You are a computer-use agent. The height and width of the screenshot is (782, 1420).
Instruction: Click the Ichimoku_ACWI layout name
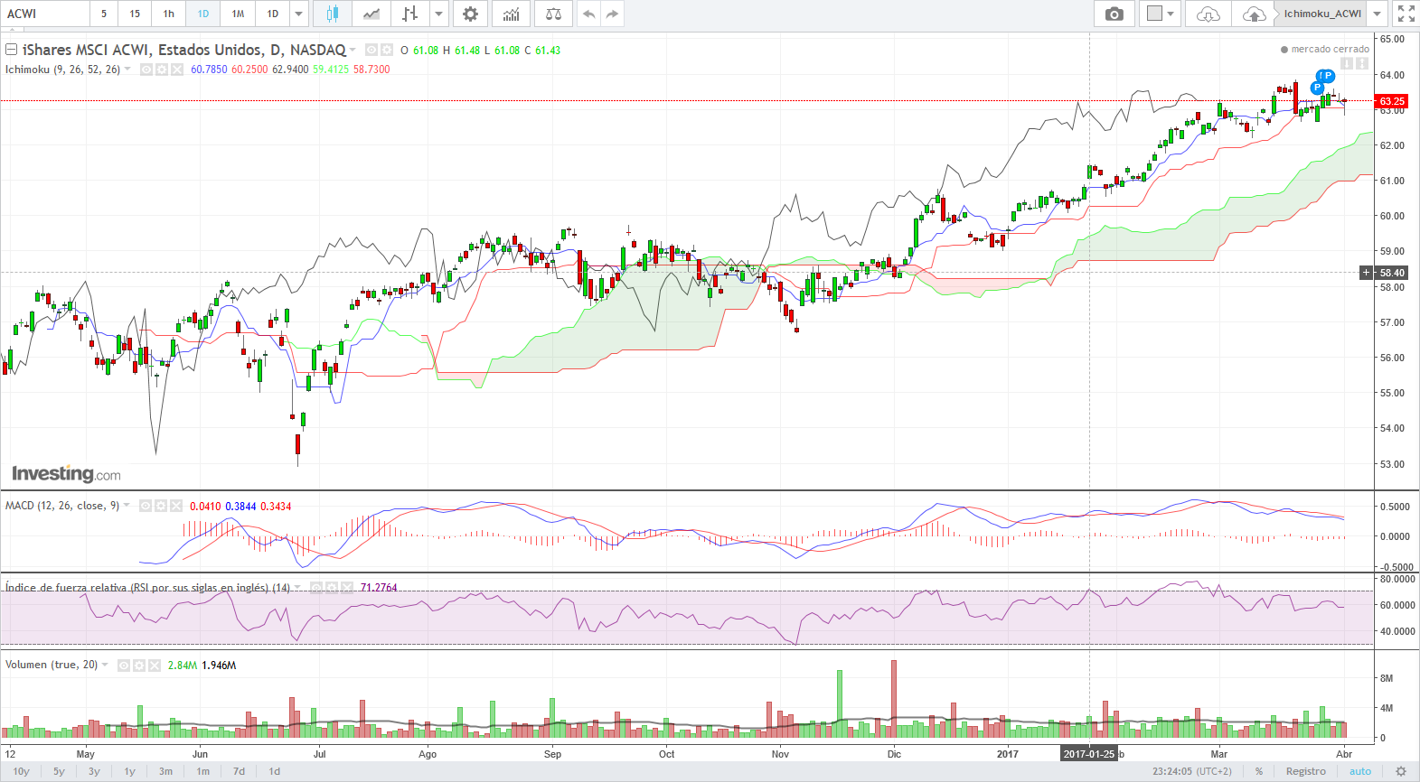[x=1322, y=14]
